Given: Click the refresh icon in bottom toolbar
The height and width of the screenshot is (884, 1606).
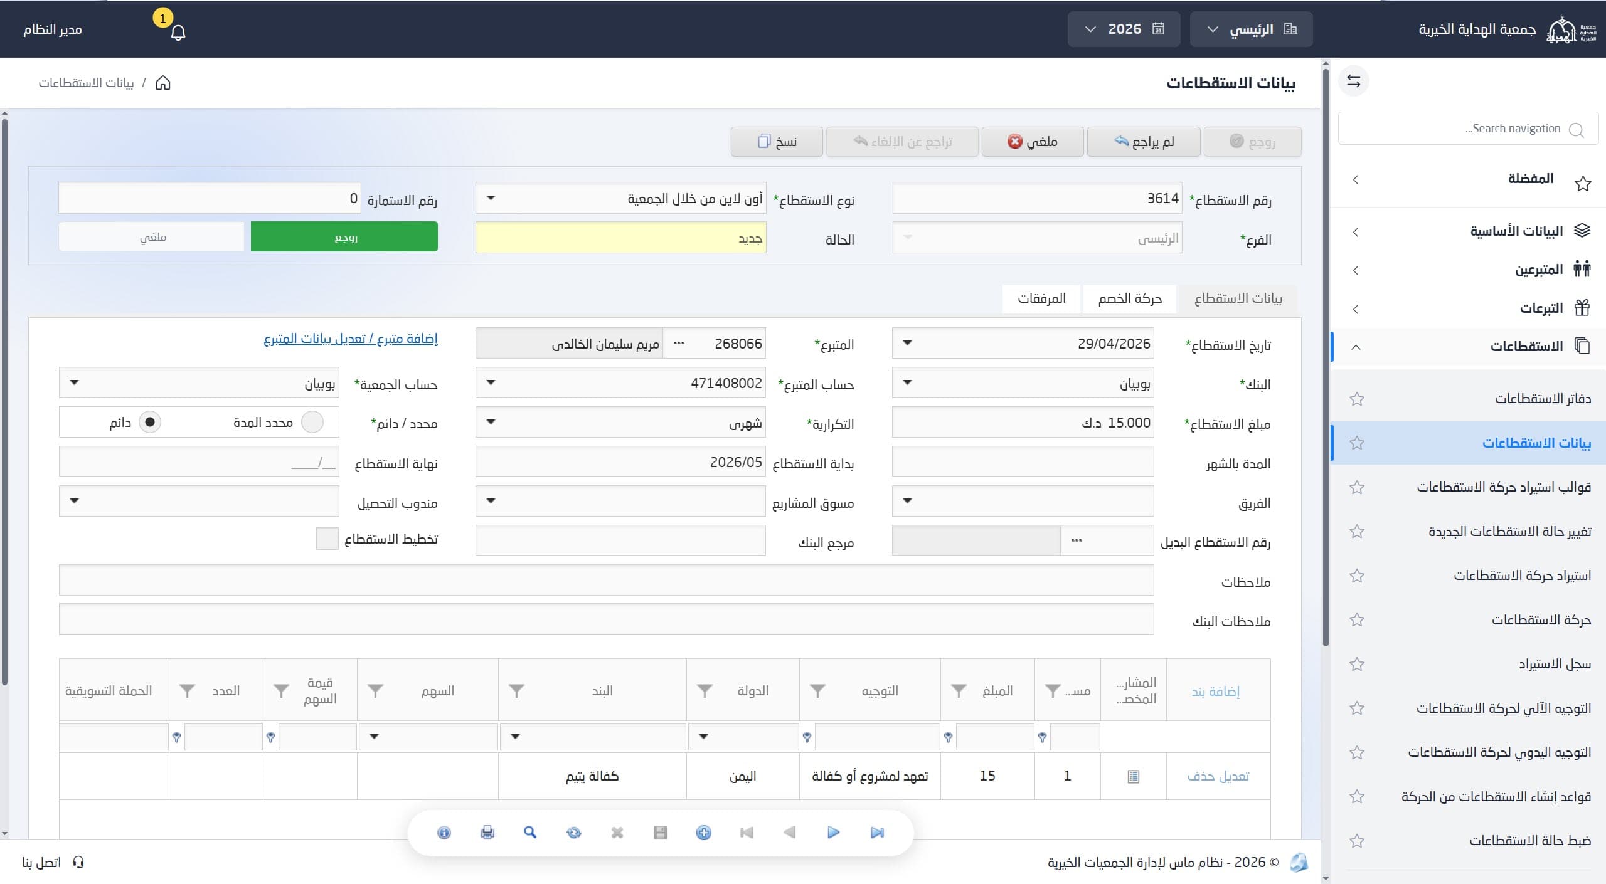Looking at the screenshot, I should 574,833.
